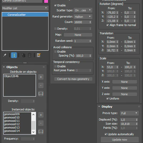
Task: Click the Count value field
Action: pyautogui.click(x=82, y=22)
